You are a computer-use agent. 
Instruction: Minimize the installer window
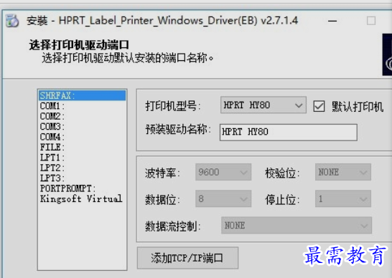click(x=332, y=21)
